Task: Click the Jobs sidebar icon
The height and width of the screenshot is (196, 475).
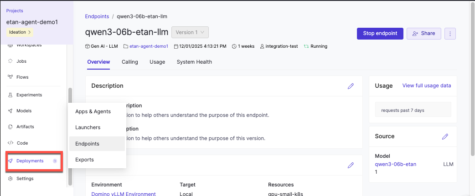Action: pyautogui.click(x=10, y=61)
